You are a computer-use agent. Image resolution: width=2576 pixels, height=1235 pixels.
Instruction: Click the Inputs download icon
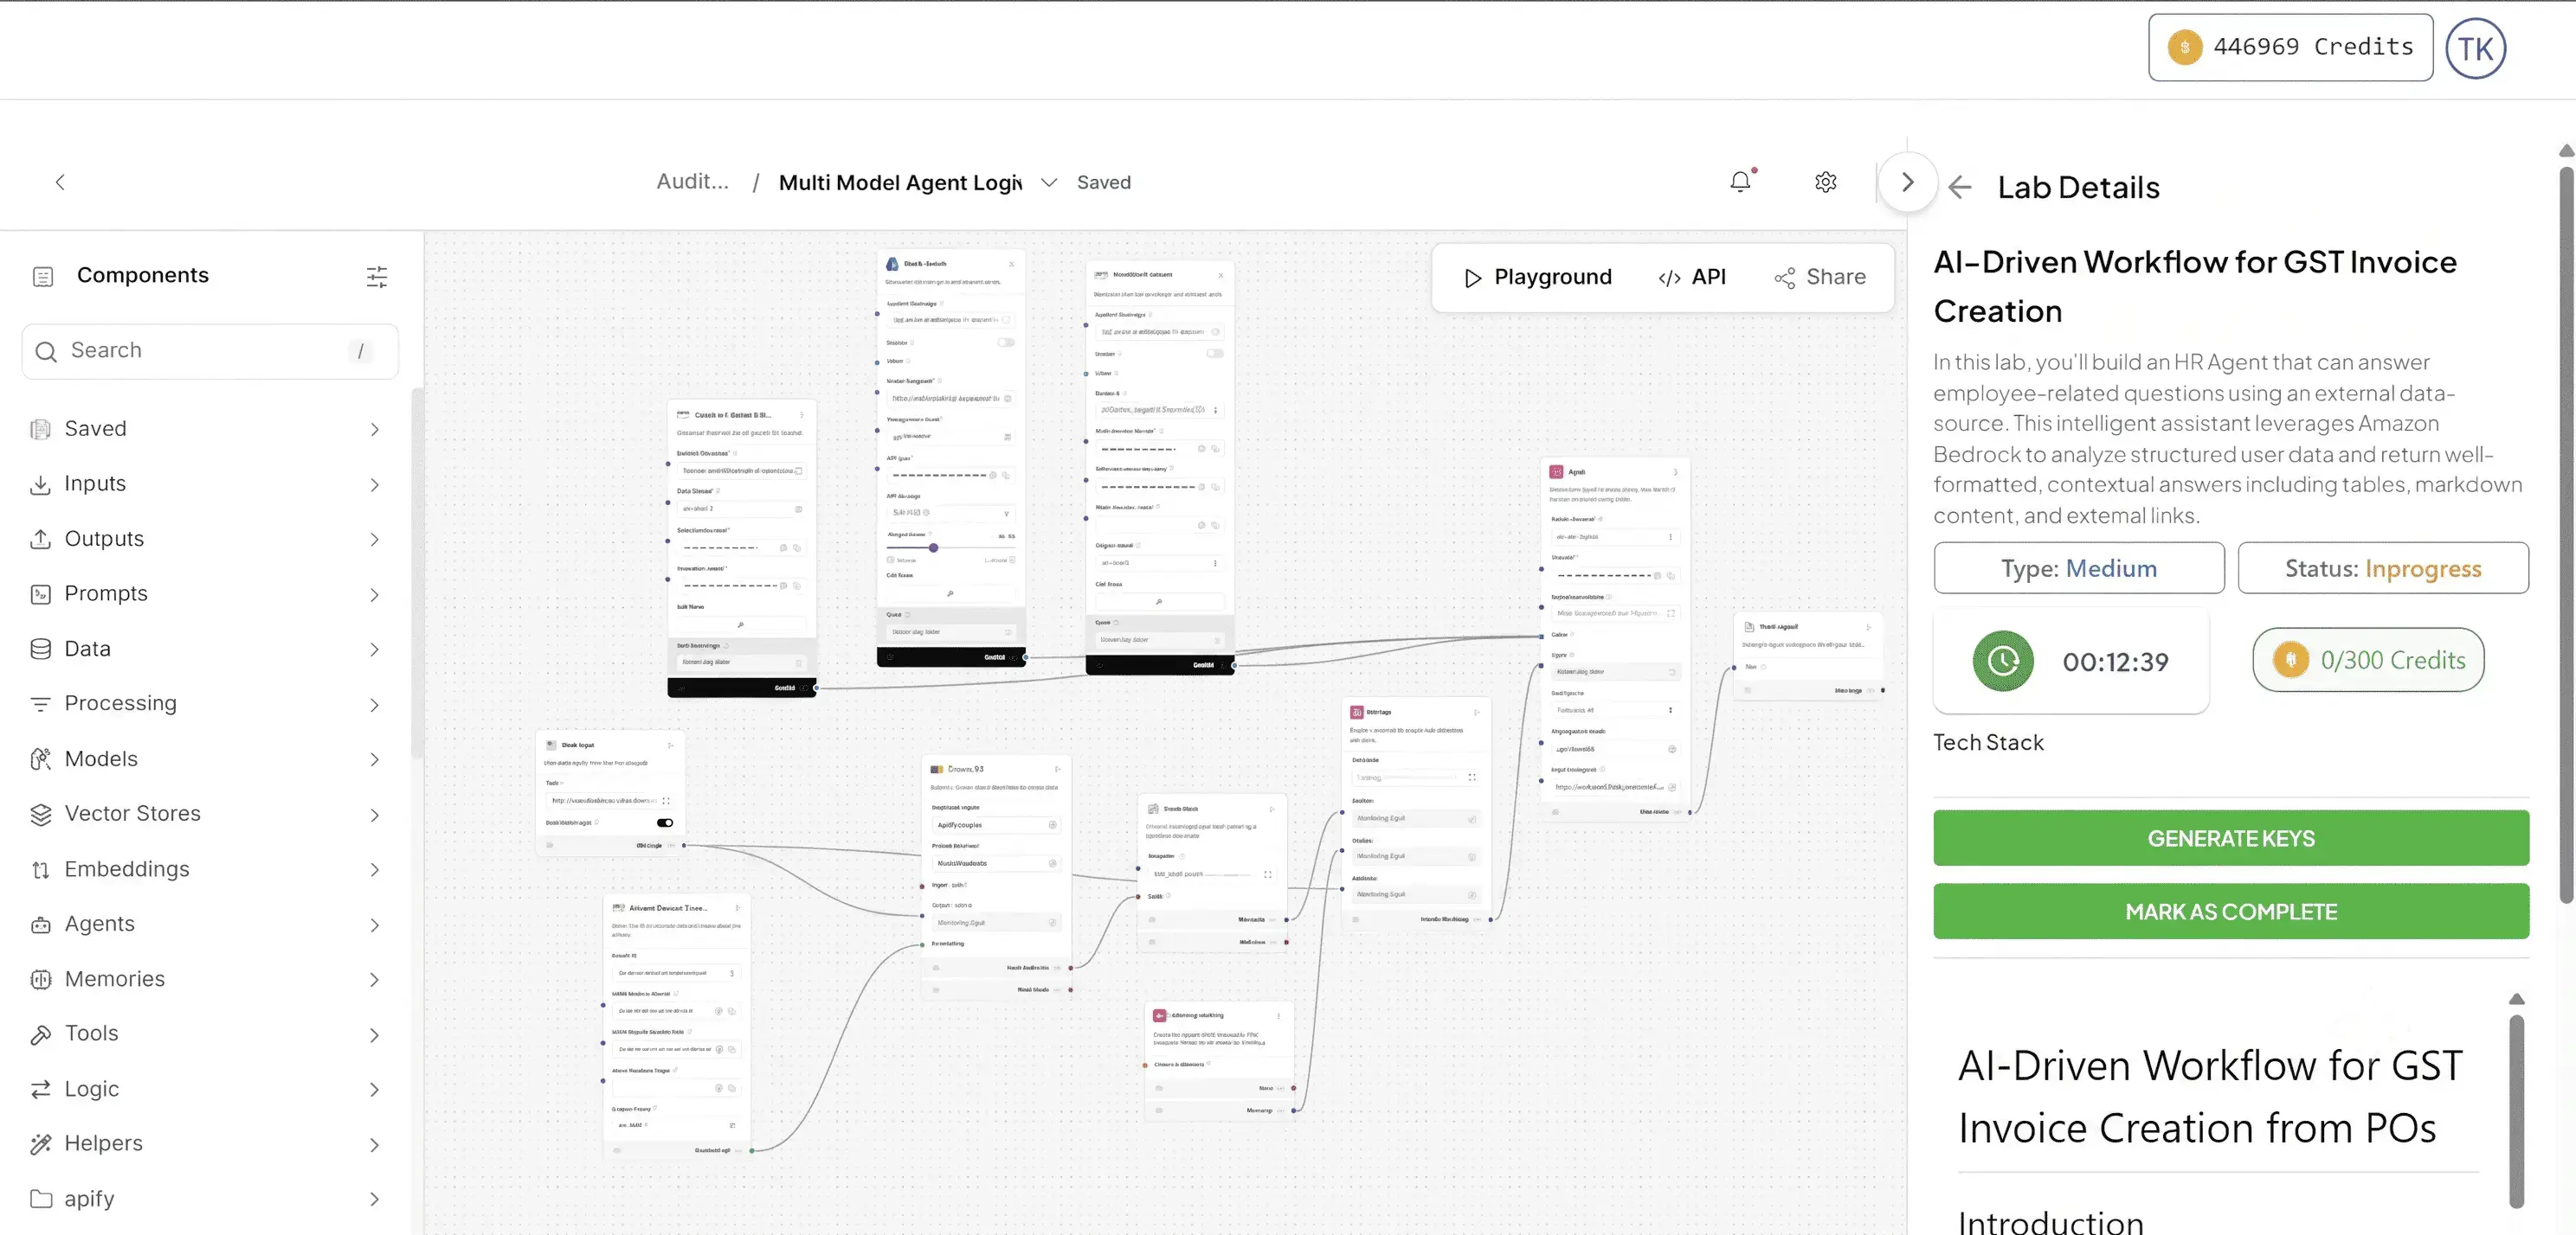tap(40, 483)
